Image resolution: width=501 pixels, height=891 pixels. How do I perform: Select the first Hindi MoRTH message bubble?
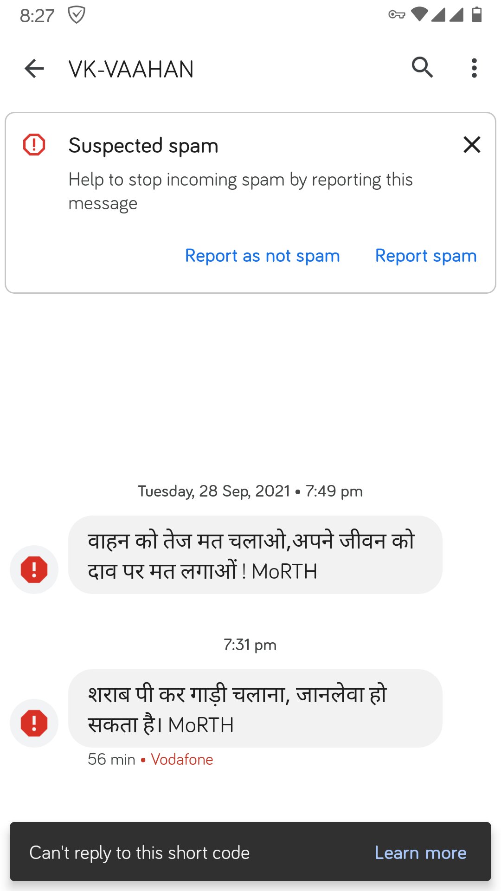255,555
